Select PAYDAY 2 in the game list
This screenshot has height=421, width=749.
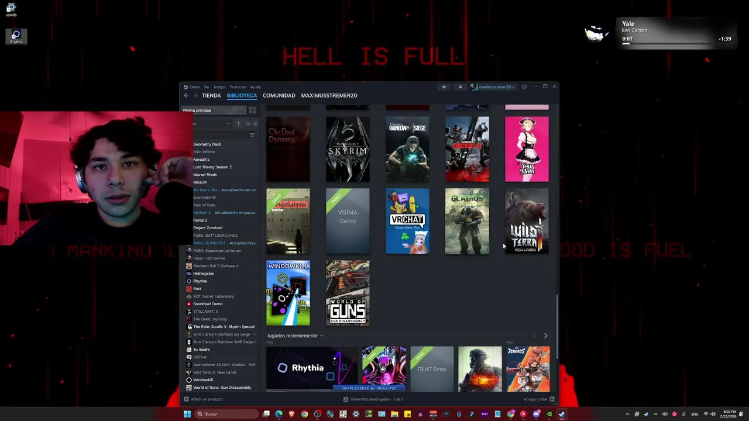pyautogui.click(x=224, y=213)
